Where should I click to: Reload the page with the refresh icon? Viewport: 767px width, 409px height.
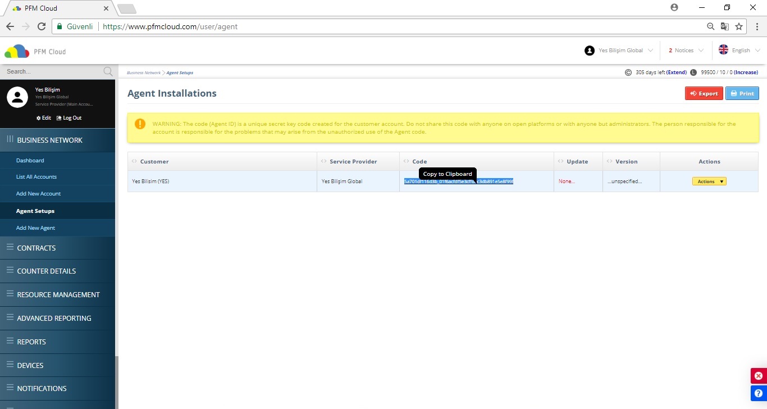pyautogui.click(x=41, y=26)
